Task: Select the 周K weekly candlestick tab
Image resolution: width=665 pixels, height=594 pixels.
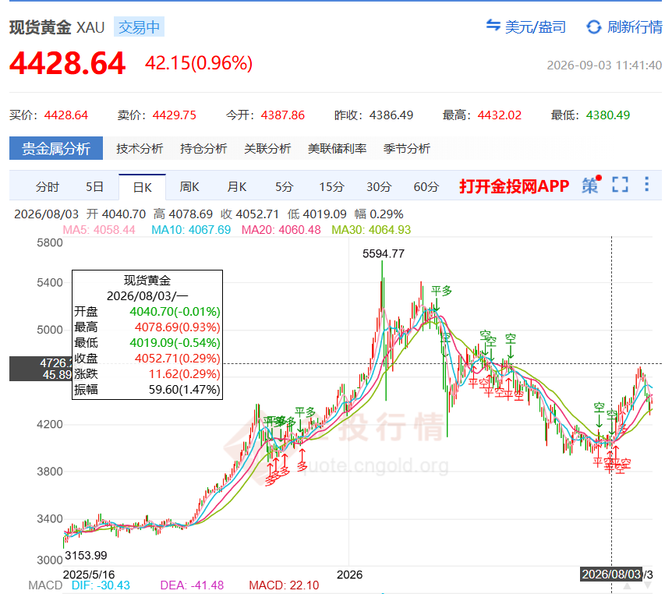Action: [x=189, y=187]
